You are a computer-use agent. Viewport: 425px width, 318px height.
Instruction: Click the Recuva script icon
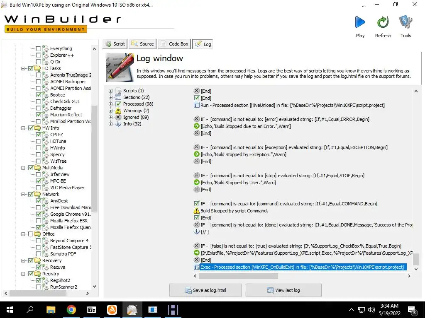click(45, 267)
